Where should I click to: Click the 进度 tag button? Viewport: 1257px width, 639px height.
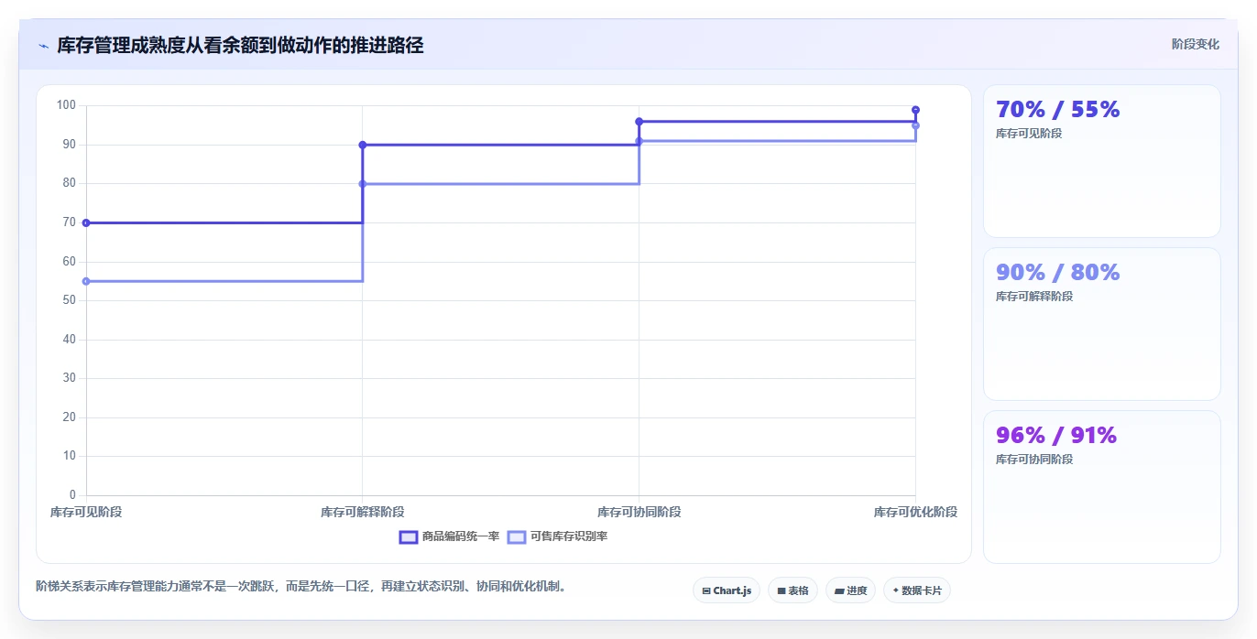pyautogui.click(x=850, y=590)
